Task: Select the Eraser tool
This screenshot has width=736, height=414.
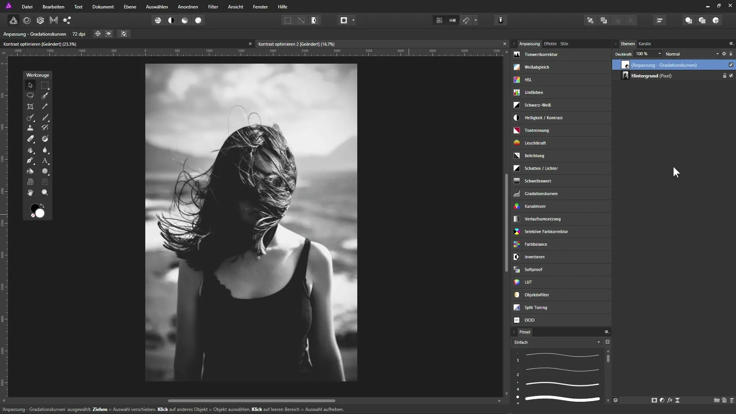Action: (x=30, y=139)
